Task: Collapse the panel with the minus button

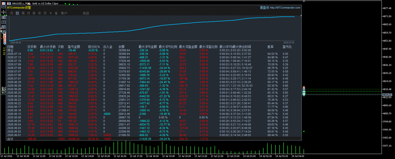Action: pyautogui.click(x=4, y=8)
